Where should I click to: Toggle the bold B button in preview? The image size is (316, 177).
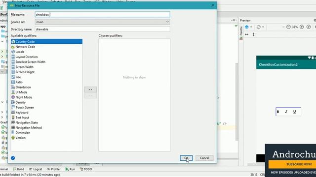278,112
